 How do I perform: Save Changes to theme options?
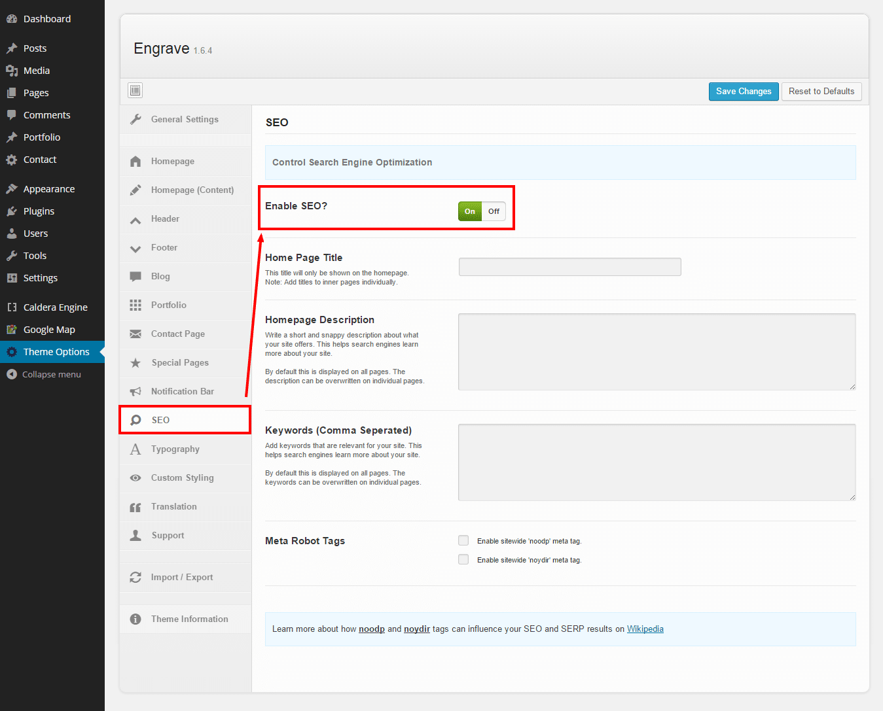(x=744, y=92)
